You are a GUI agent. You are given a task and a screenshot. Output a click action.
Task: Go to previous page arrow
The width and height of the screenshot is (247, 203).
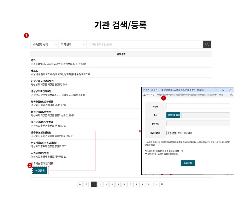pyautogui.click(x=86, y=185)
